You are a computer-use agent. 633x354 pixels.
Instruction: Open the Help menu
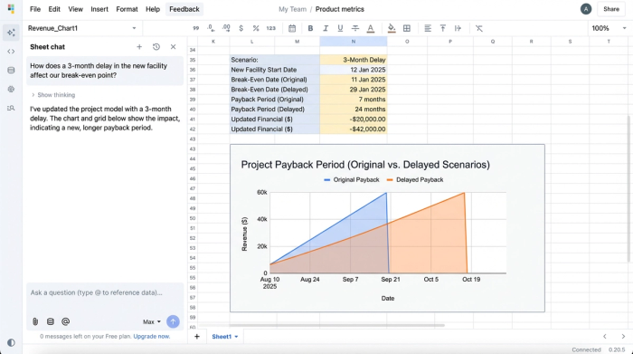click(x=153, y=9)
